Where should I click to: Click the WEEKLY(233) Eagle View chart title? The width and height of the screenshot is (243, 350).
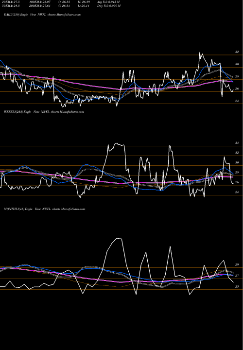tap(44, 112)
